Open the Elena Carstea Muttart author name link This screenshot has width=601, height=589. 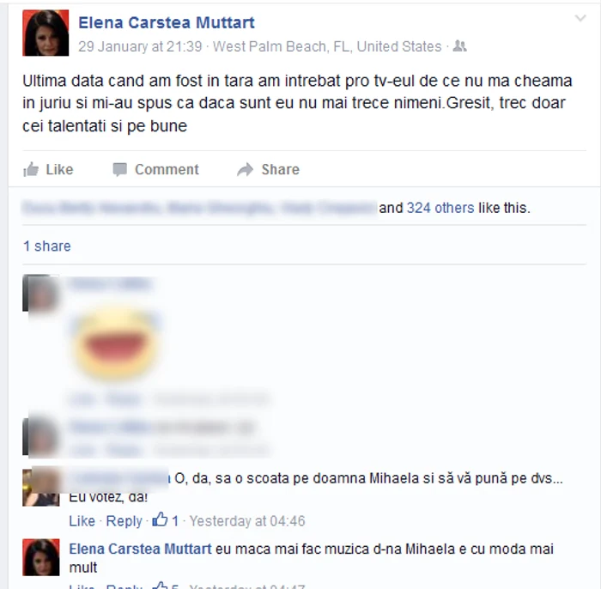167,22
